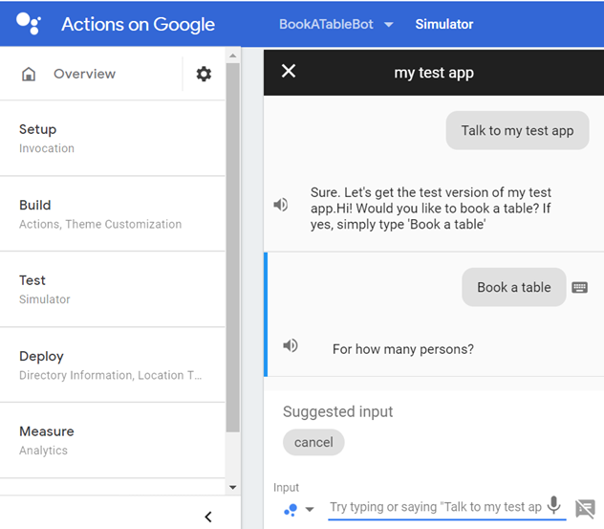Open Build Actions, Theme Customization section
Screen dimensions: 604x529
click(113, 213)
